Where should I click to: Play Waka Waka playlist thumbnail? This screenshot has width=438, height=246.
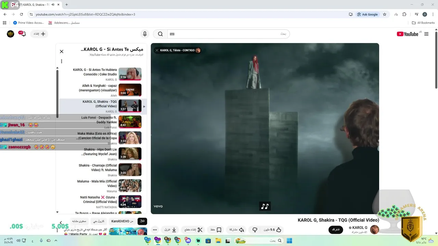(x=130, y=138)
